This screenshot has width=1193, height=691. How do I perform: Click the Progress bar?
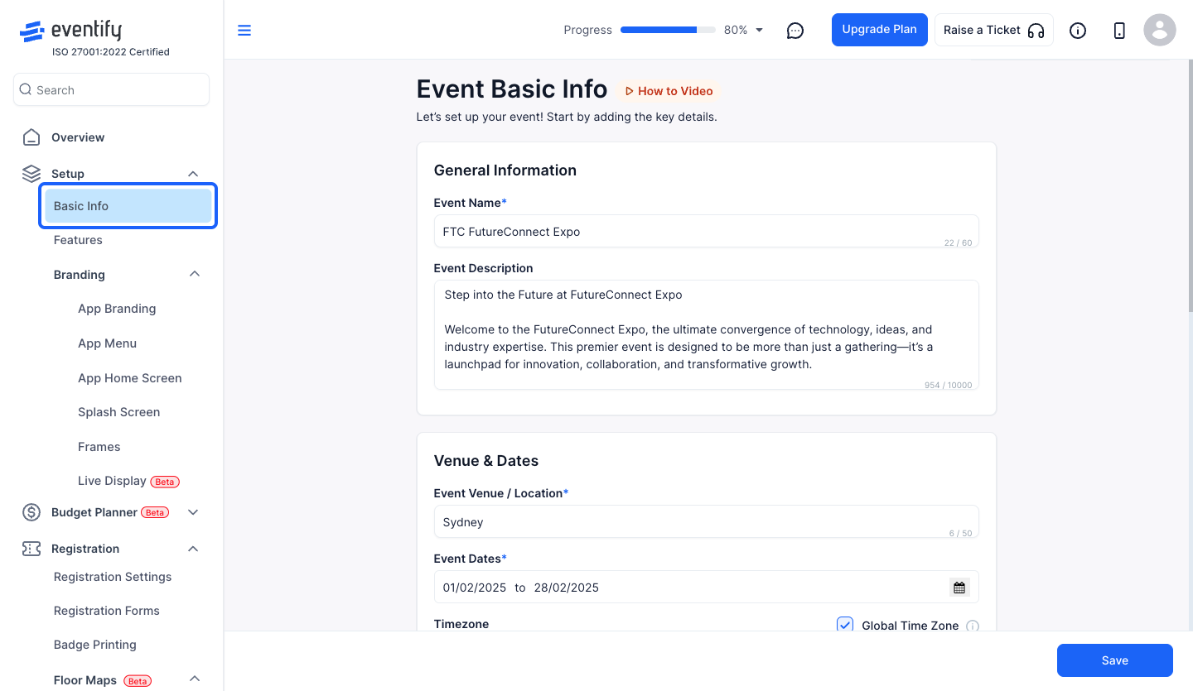point(668,30)
